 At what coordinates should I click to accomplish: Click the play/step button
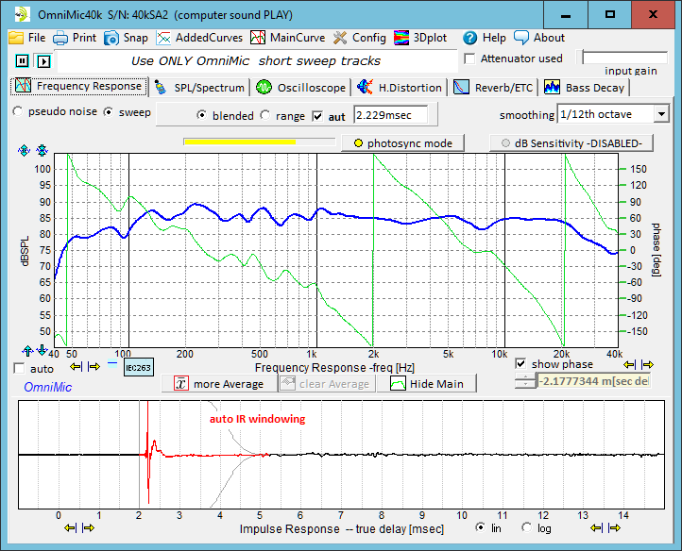point(43,61)
